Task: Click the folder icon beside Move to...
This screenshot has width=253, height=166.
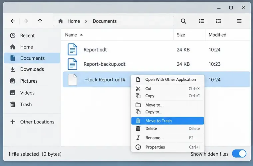Action: pos(138,105)
